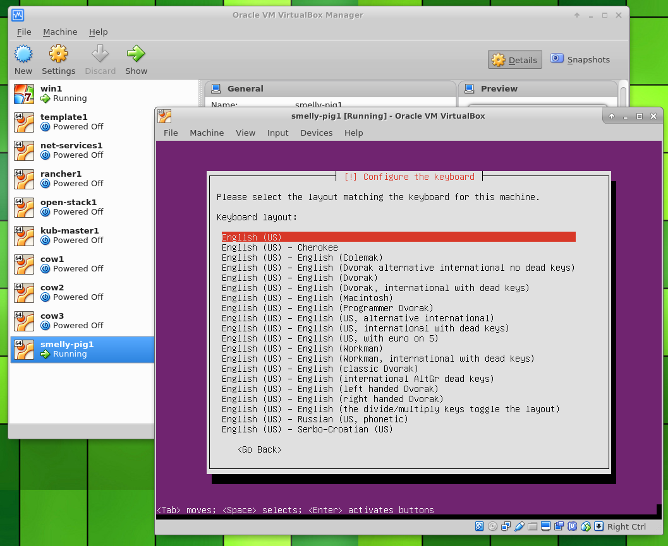The width and height of the screenshot is (668, 546).
Task: Switch to the Snapshots view
Action: (x=580, y=59)
